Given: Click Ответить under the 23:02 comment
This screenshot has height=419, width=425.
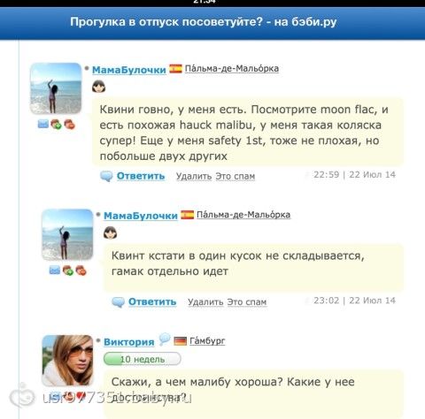Looking at the screenshot, I should pos(152,301).
